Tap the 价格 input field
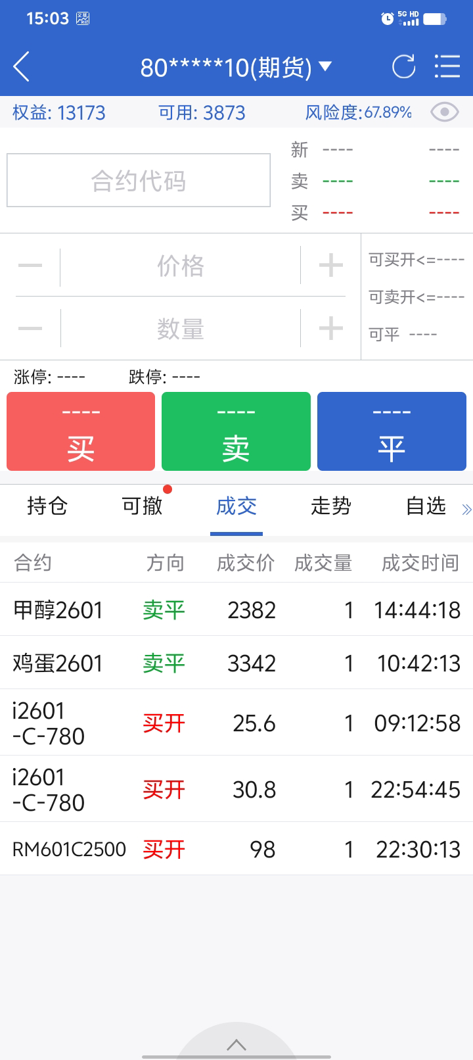The width and height of the screenshot is (473, 1060). (x=181, y=266)
